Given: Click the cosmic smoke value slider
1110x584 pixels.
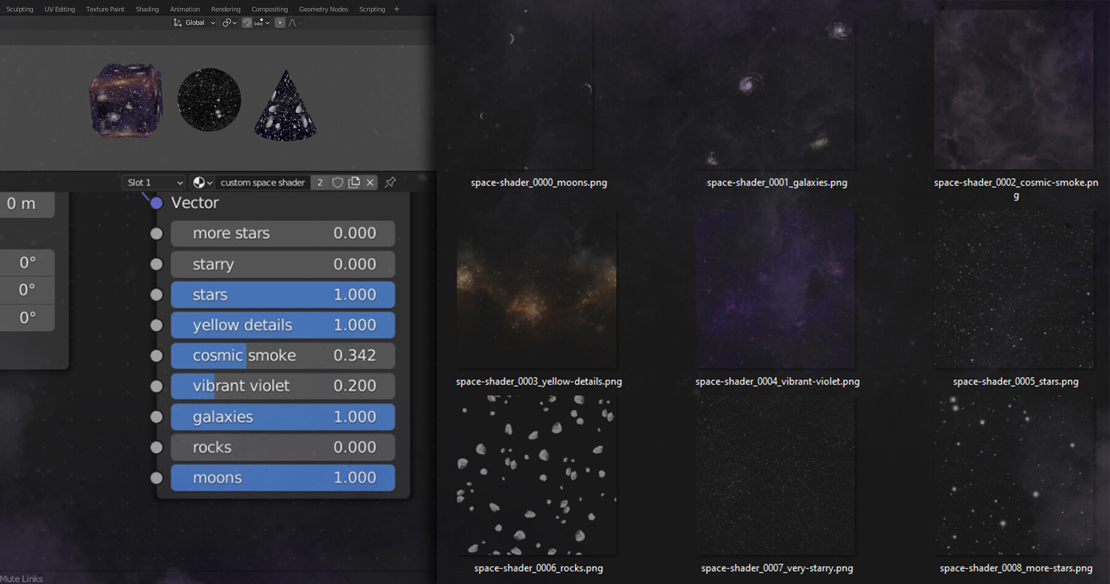Looking at the screenshot, I should (x=282, y=355).
